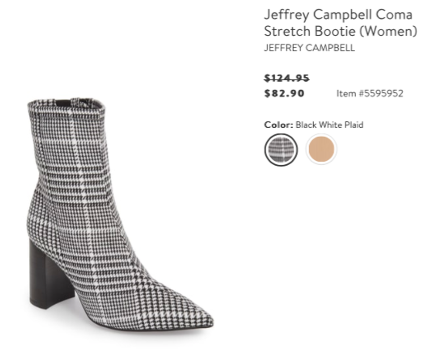
Task: Click the Jeffrey Campbell Coma Stretch Bootie title
Action: (x=340, y=23)
